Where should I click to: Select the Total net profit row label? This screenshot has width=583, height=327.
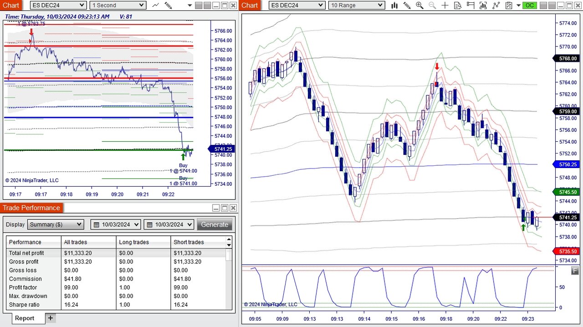(x=26, y=253)
